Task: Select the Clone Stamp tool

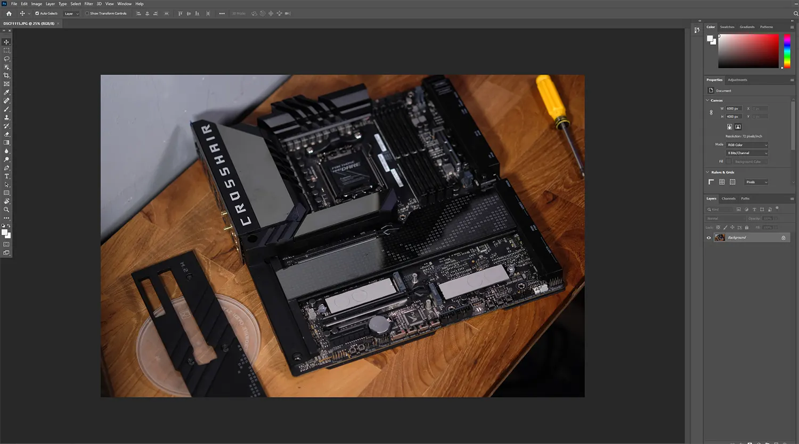Action: (x=6, y=118)
